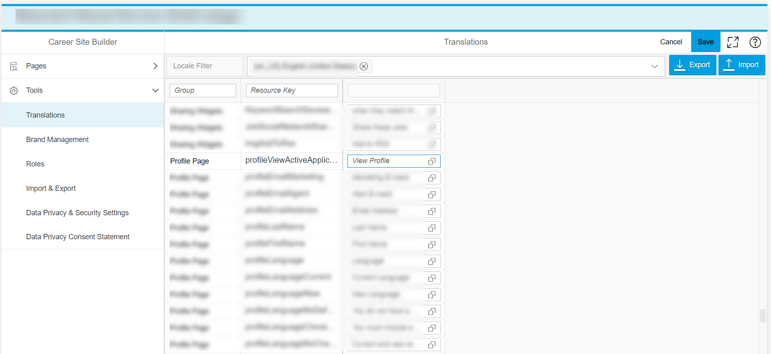Screen dimensions: 771x354
Task: Focus the Resource Key filter field
Action: [292, 90]
